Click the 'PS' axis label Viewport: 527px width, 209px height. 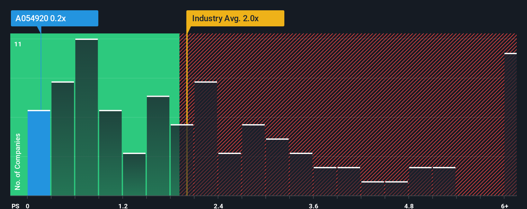point(15,206)
